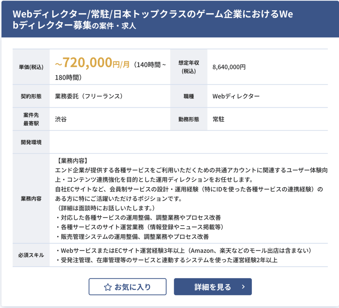Click the 契約形態 label cell
This screenshot has width=339, height=308.
pyautogui.click(x=31, y=96)
